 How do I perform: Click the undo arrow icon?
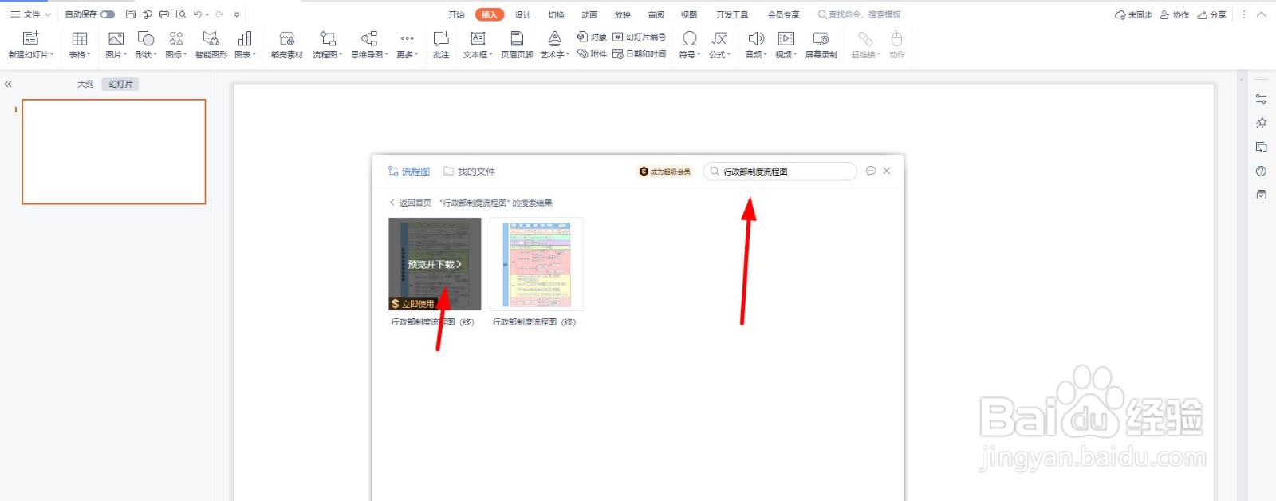(x=197, y=14)
